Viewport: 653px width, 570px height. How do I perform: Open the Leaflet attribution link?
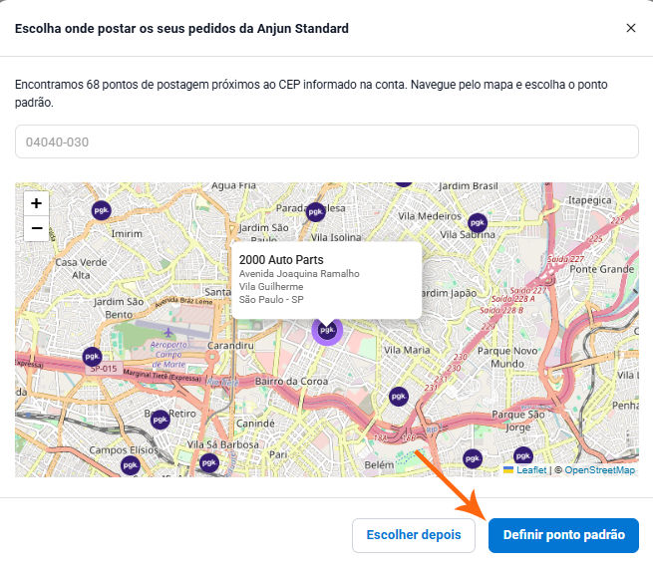529,470
